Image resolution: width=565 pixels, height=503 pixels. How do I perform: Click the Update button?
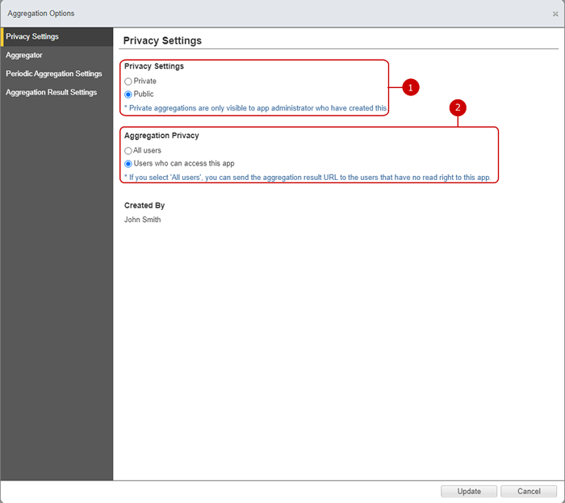[468, 491]
